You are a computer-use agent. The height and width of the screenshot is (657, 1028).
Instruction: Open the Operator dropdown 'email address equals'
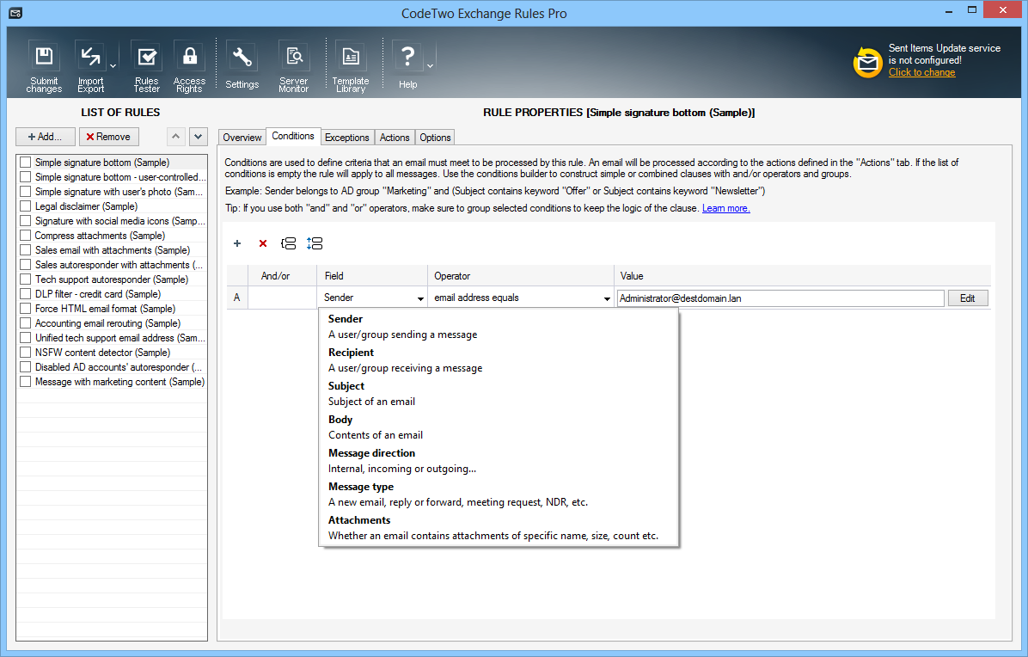pyautogui.click(x=521, y=298)
